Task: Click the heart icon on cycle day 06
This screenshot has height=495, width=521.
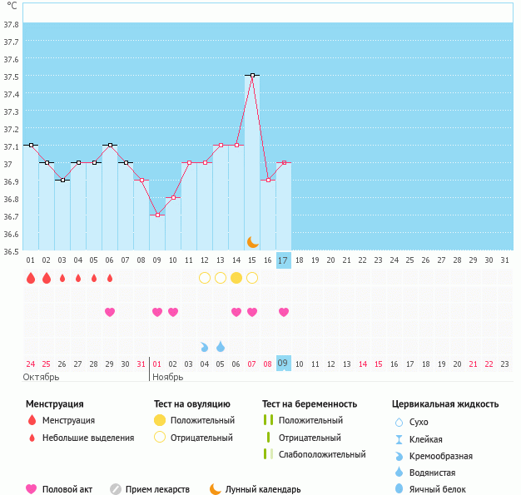Action: point(110,312)
